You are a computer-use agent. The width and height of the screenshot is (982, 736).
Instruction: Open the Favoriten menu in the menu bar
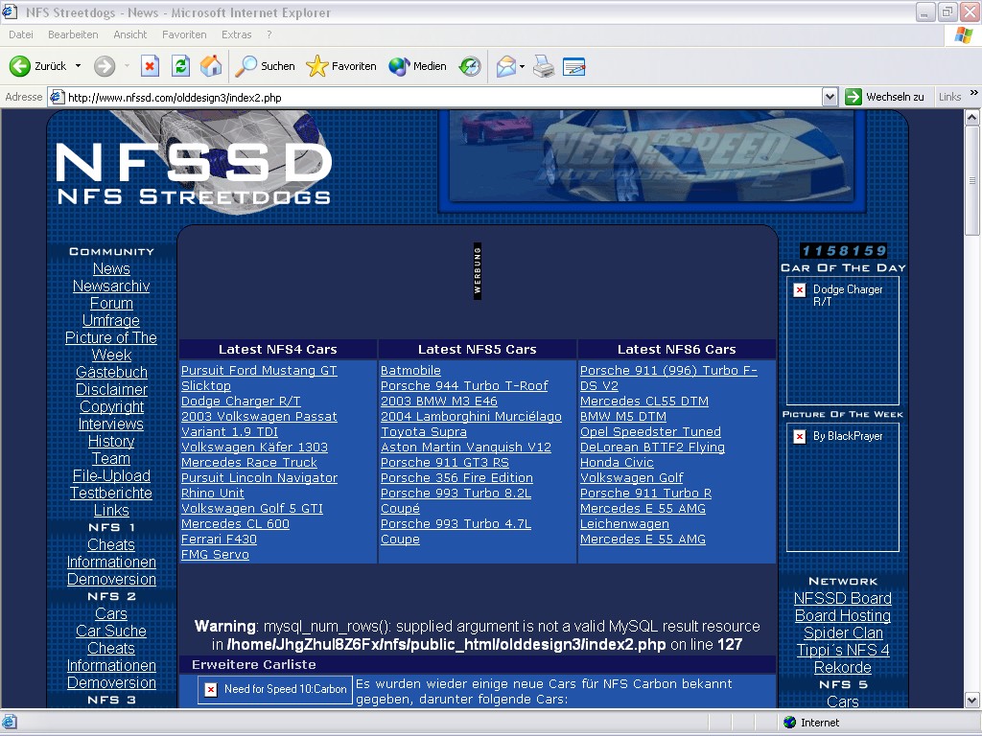click(184, 34)
